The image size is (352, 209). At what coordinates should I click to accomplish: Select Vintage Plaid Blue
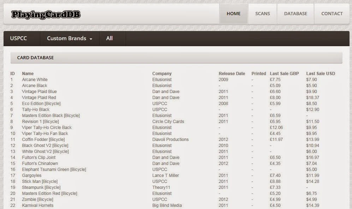[39, 92]
